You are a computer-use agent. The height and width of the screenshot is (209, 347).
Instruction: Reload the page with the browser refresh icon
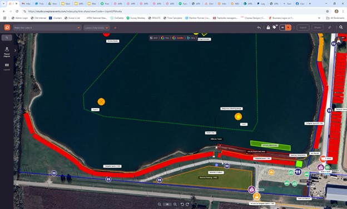[17, 11]
